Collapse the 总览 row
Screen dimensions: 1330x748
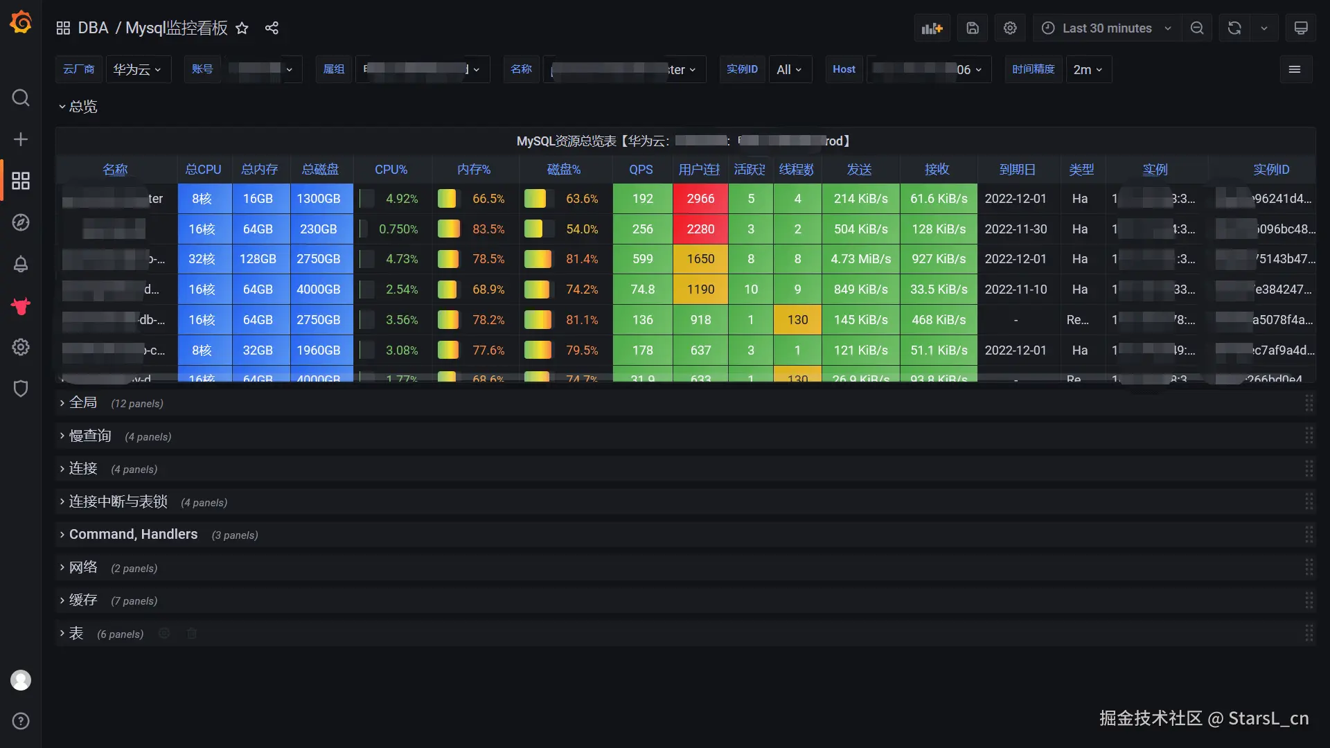tap(82, 107)
